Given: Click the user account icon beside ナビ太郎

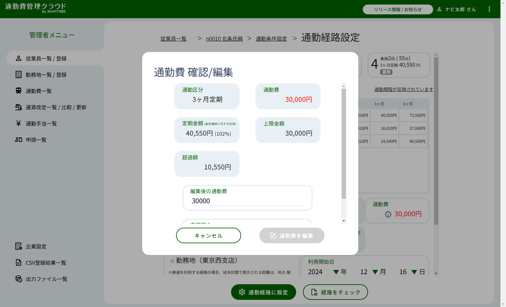Looking at the screenshot, I should point(439,9).
